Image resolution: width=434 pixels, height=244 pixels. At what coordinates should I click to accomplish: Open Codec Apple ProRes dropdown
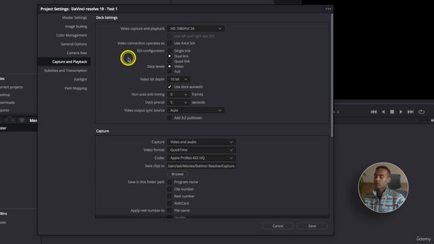[x=201, y=158]
